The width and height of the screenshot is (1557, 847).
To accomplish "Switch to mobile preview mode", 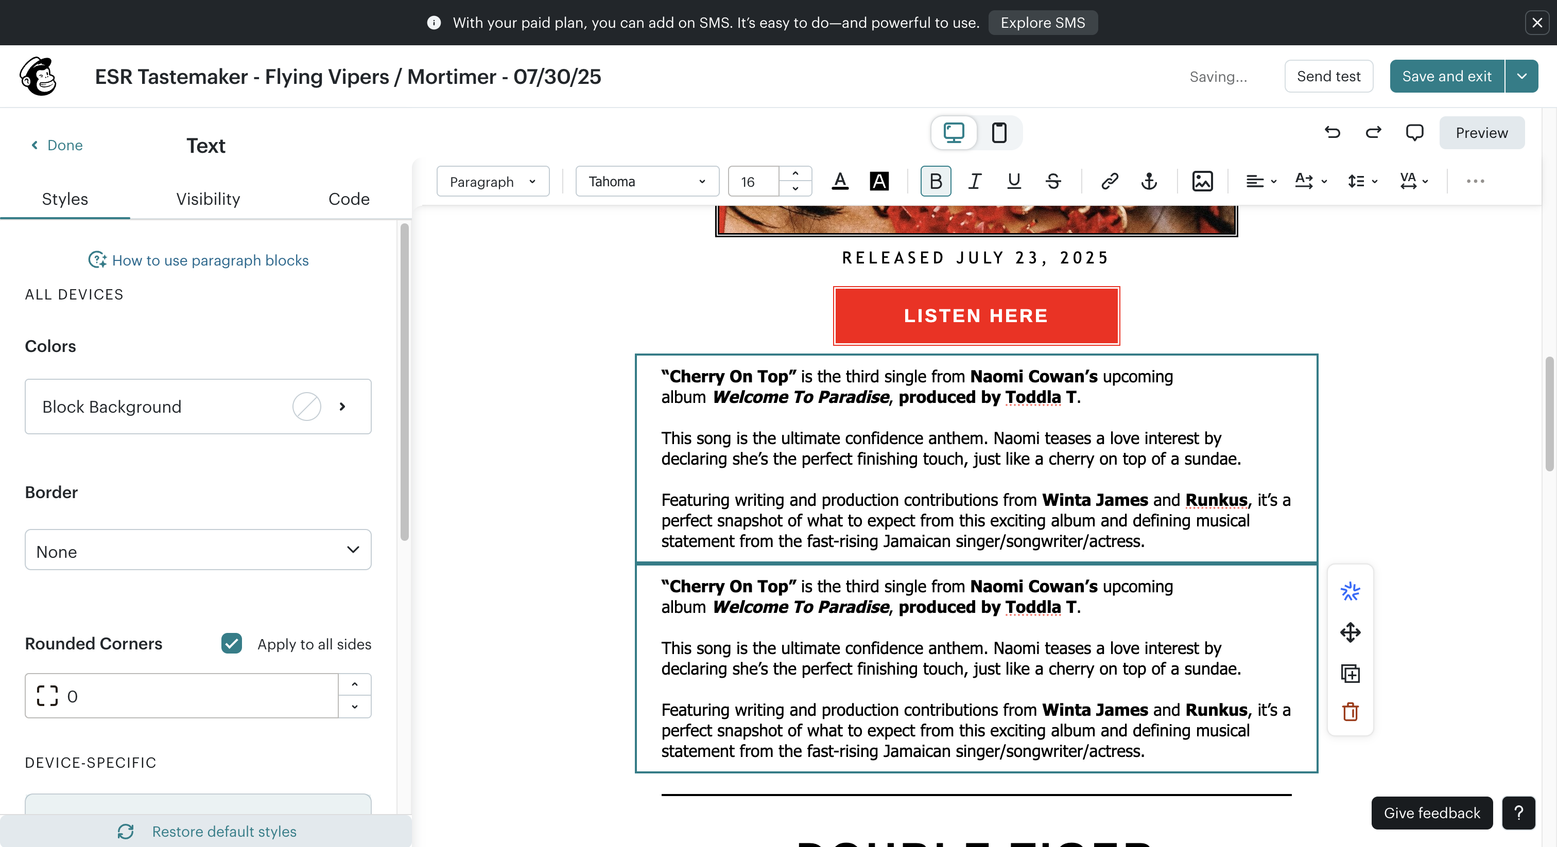I will [x=999, y=132].
